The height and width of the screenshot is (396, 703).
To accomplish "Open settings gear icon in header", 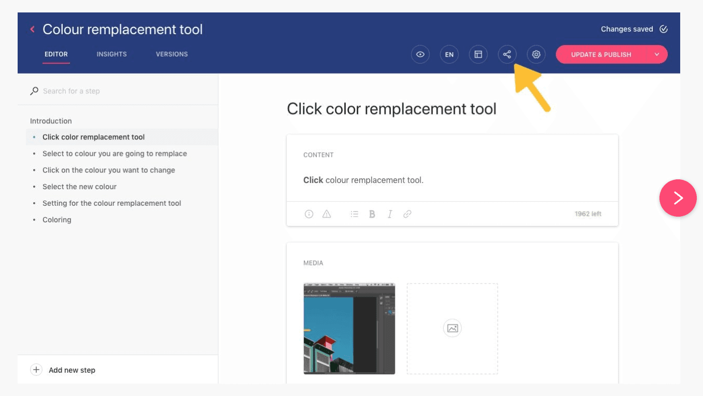I will [536, 54].
